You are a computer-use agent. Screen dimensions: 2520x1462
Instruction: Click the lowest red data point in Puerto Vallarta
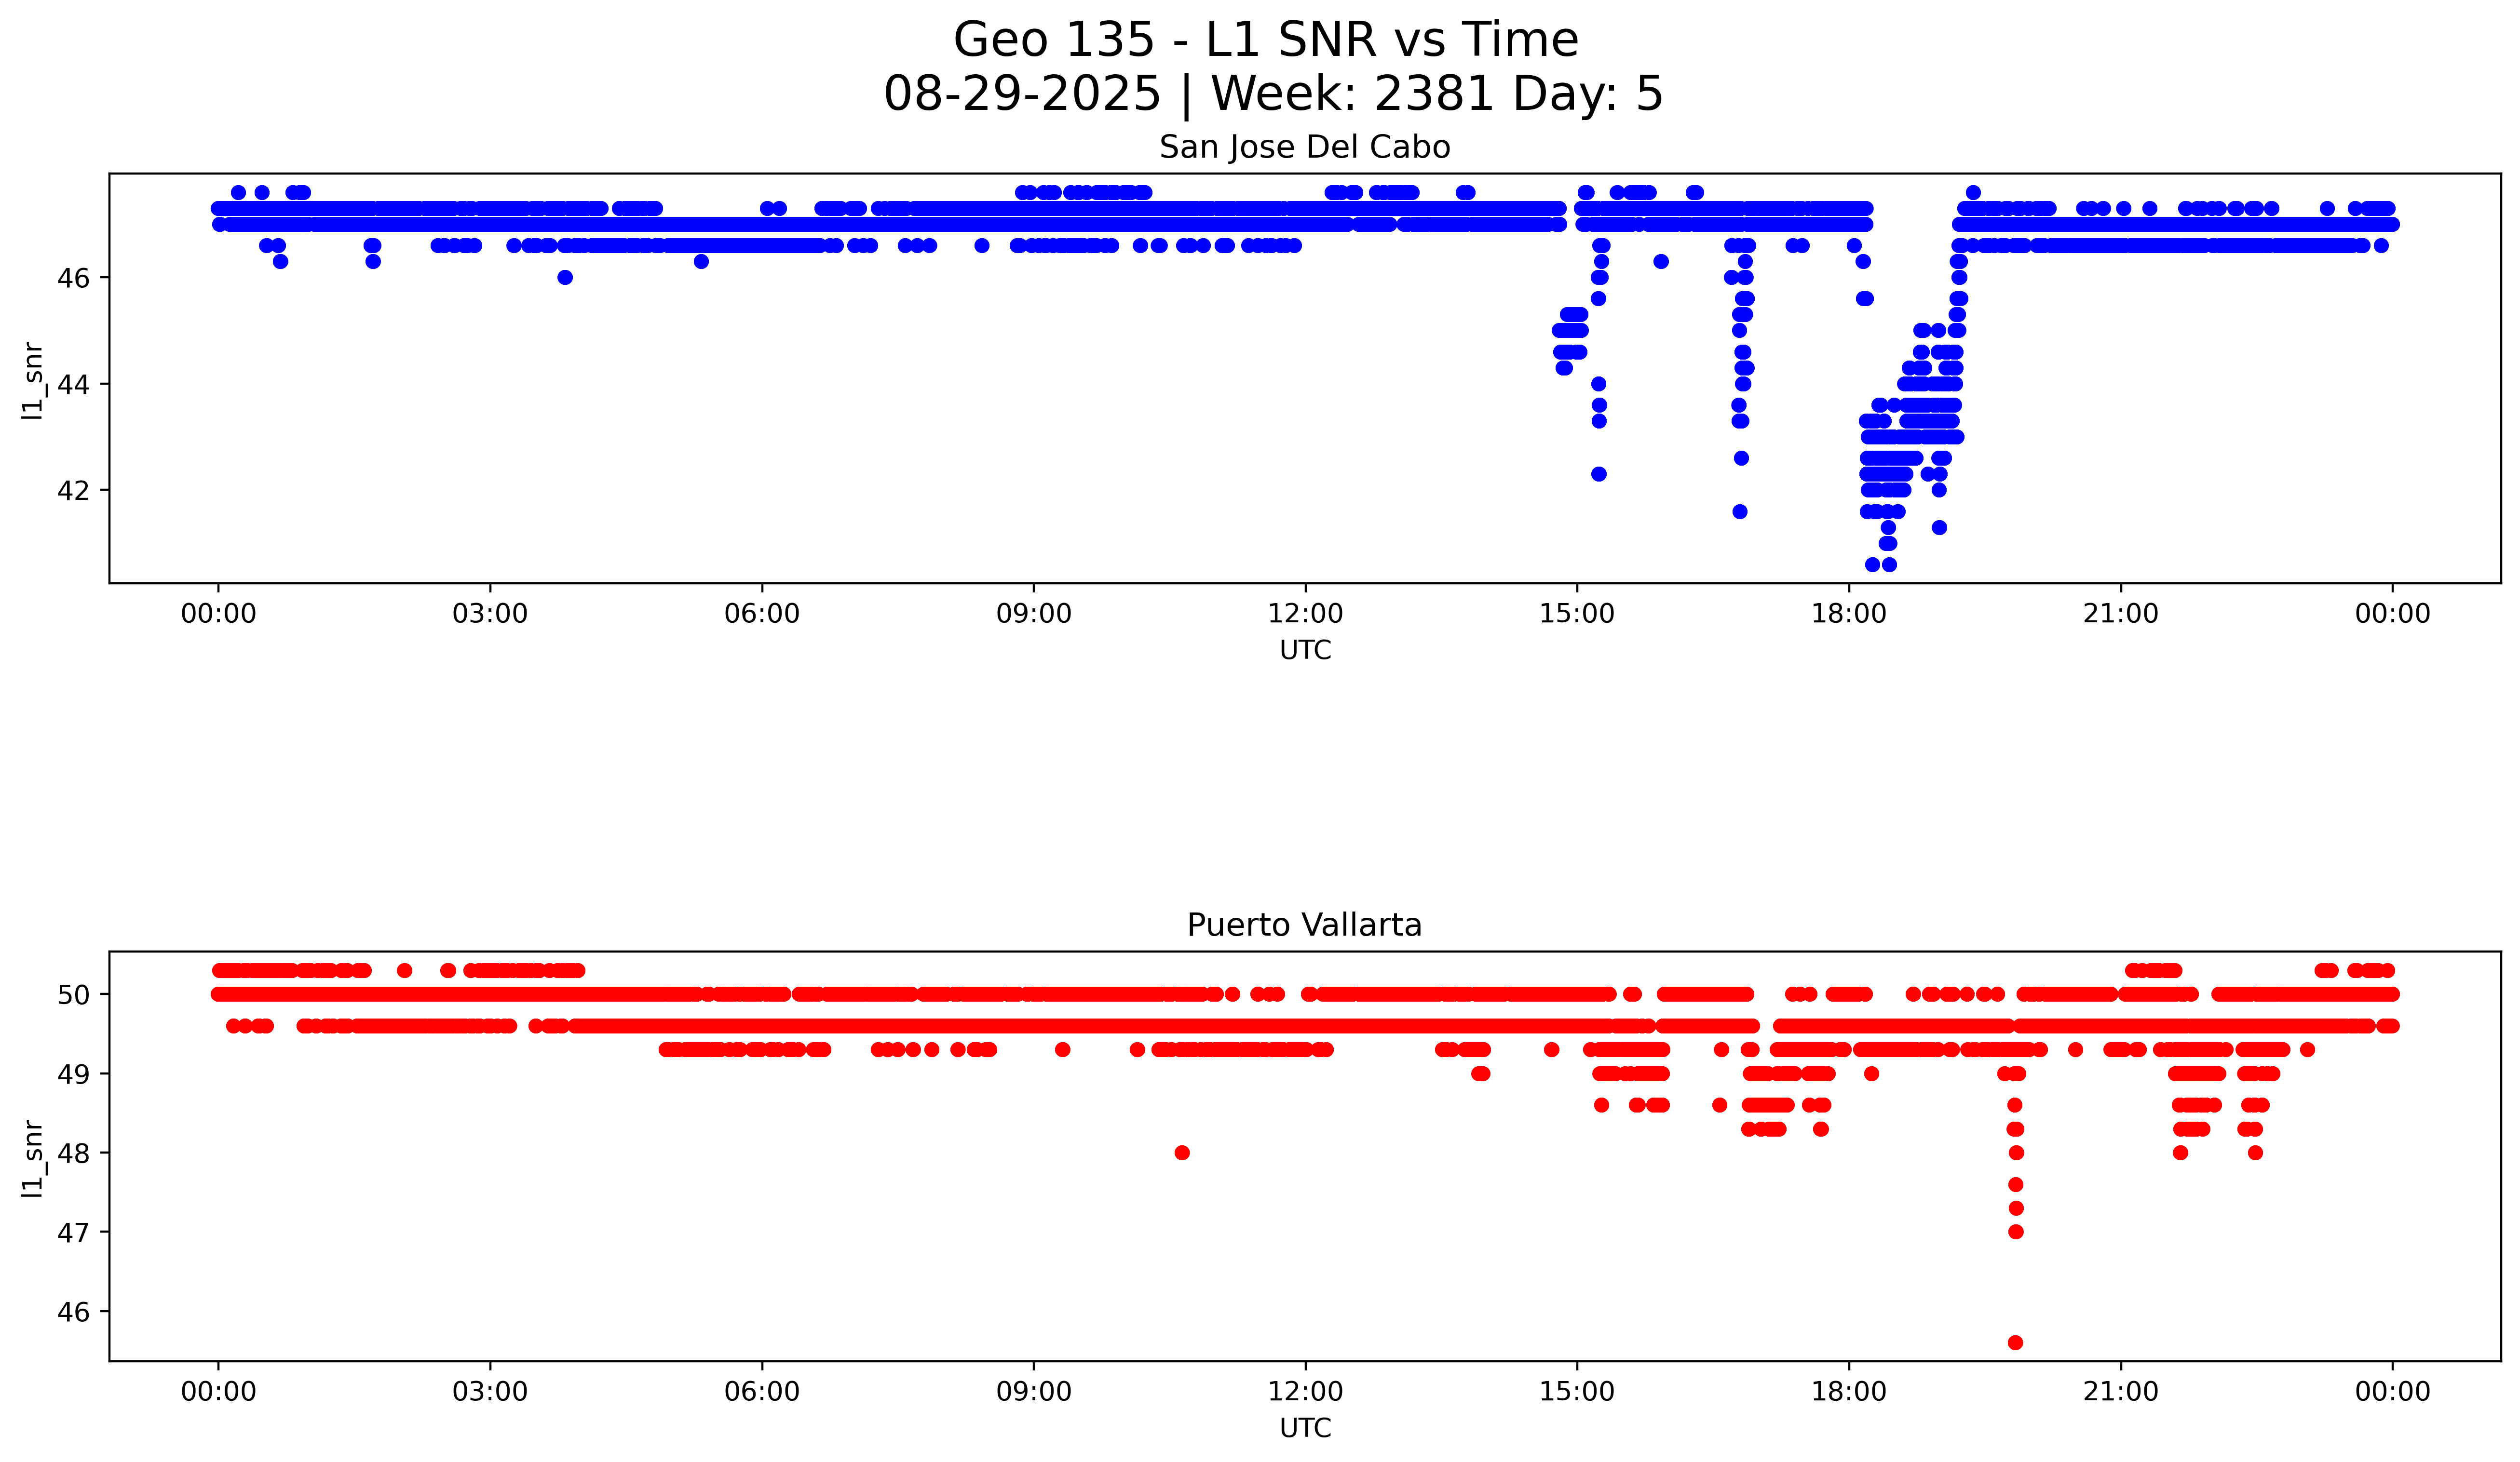click(2015, 1342)
